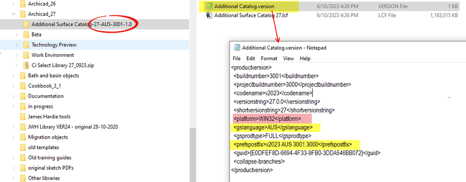The width and height of the screenshot is (466, 182).
Task: Select the Additional Surface Catalog-27-AUS-3001-1.0 tree item
Action: point(95,24)
